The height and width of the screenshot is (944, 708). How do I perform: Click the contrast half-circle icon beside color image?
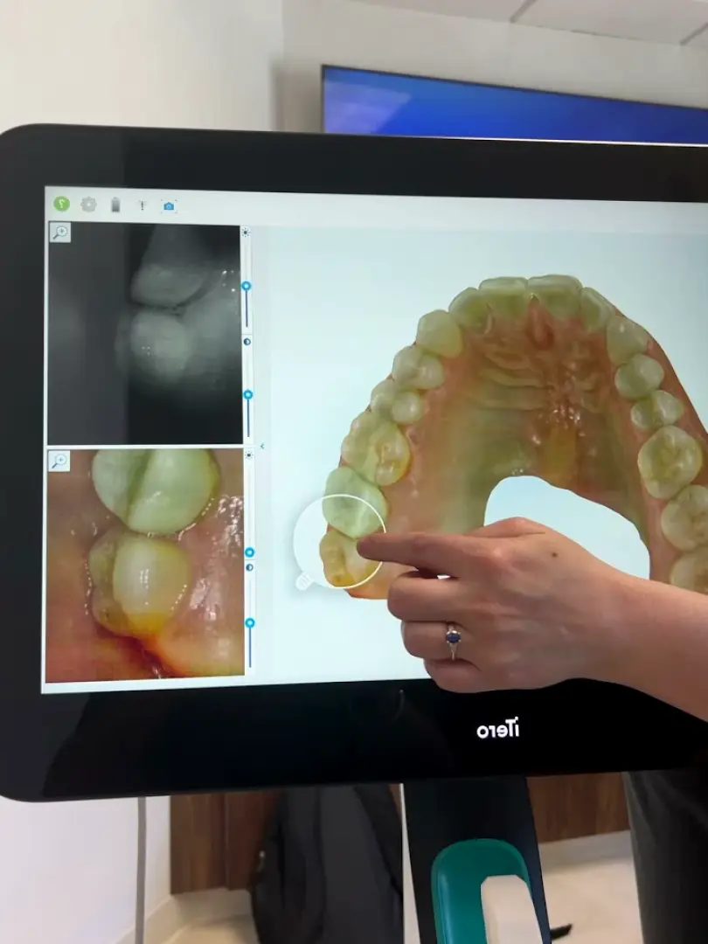250,567
